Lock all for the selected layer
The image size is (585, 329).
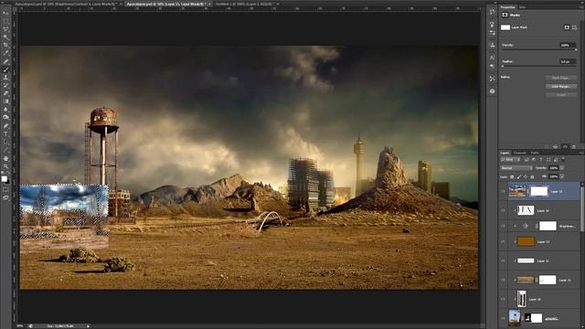[532, 176]
